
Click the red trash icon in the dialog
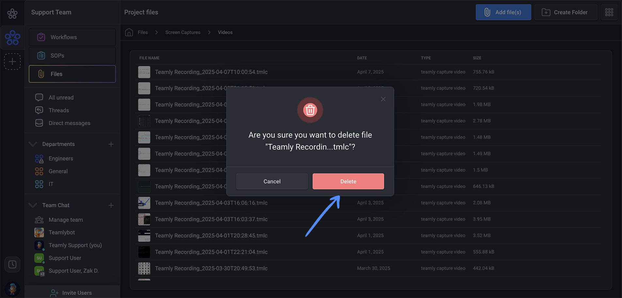pos(310,110)
